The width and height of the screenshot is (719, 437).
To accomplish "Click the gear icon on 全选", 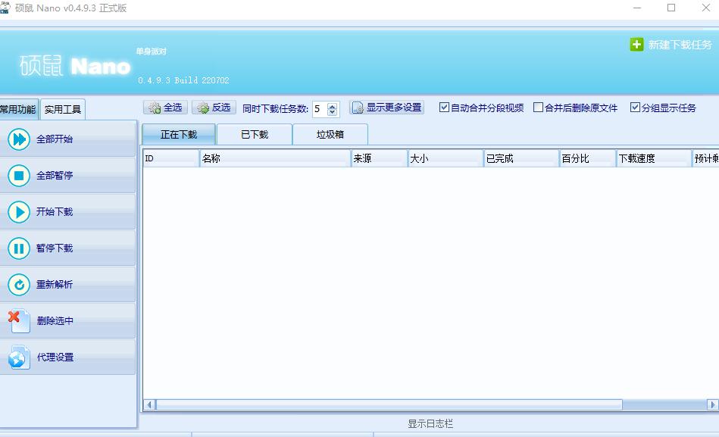I will click(155, 108).
